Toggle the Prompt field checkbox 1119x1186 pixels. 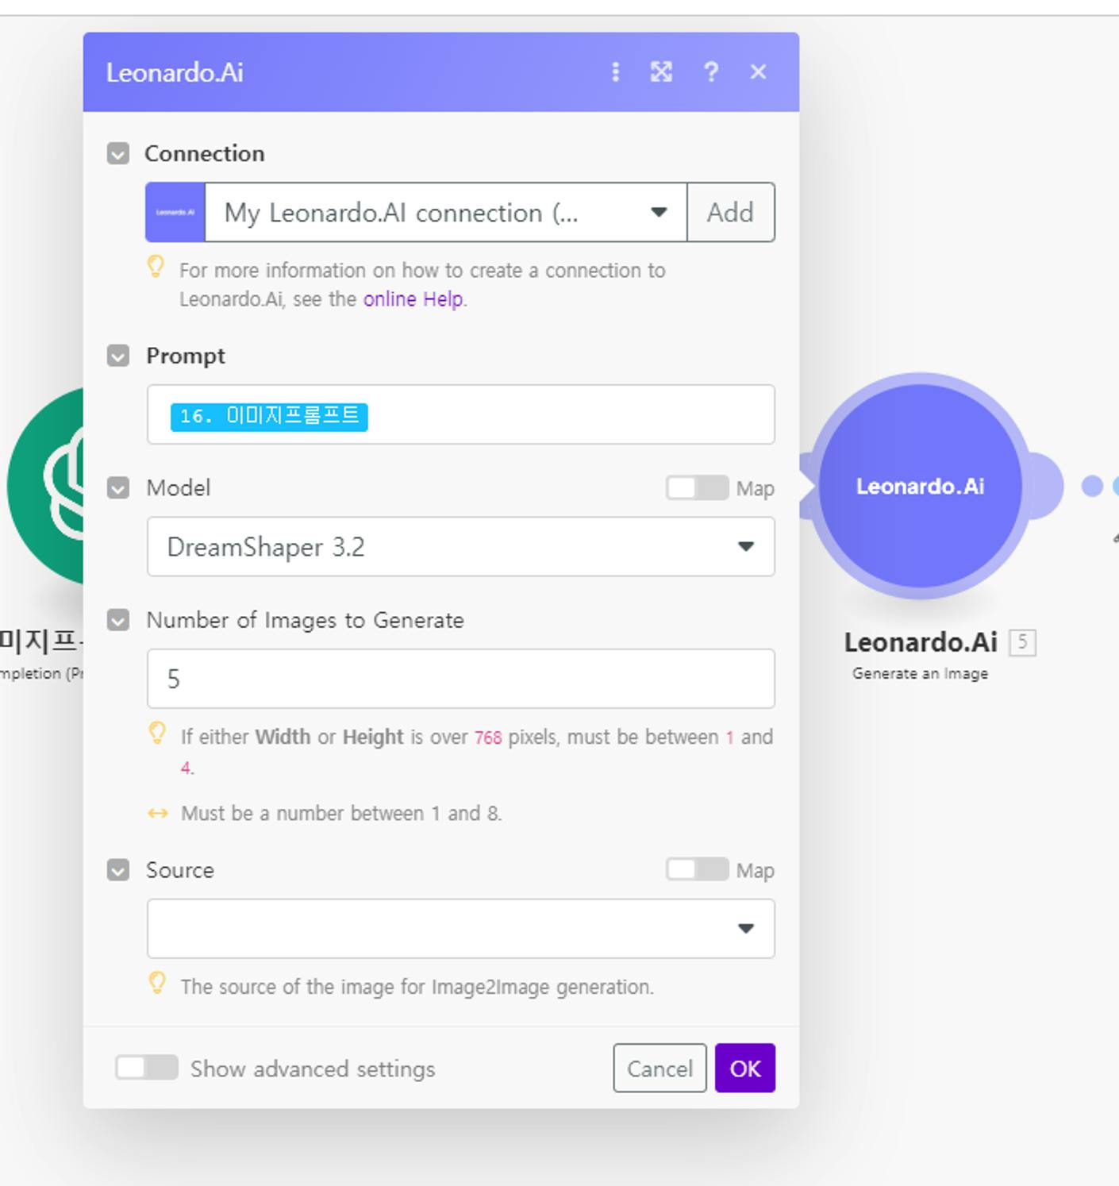118,356
